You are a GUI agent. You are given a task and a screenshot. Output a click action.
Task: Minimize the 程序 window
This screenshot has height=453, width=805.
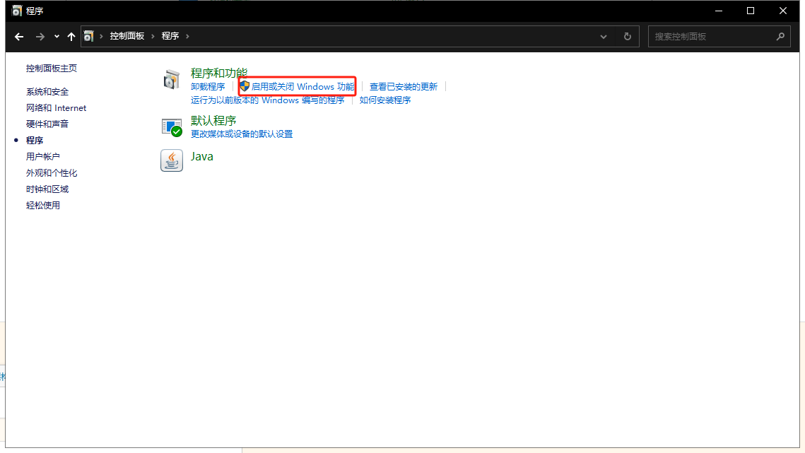click(x=719, y=11)
